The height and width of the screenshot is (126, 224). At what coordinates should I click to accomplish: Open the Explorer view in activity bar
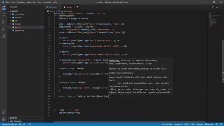click(3, 8)
